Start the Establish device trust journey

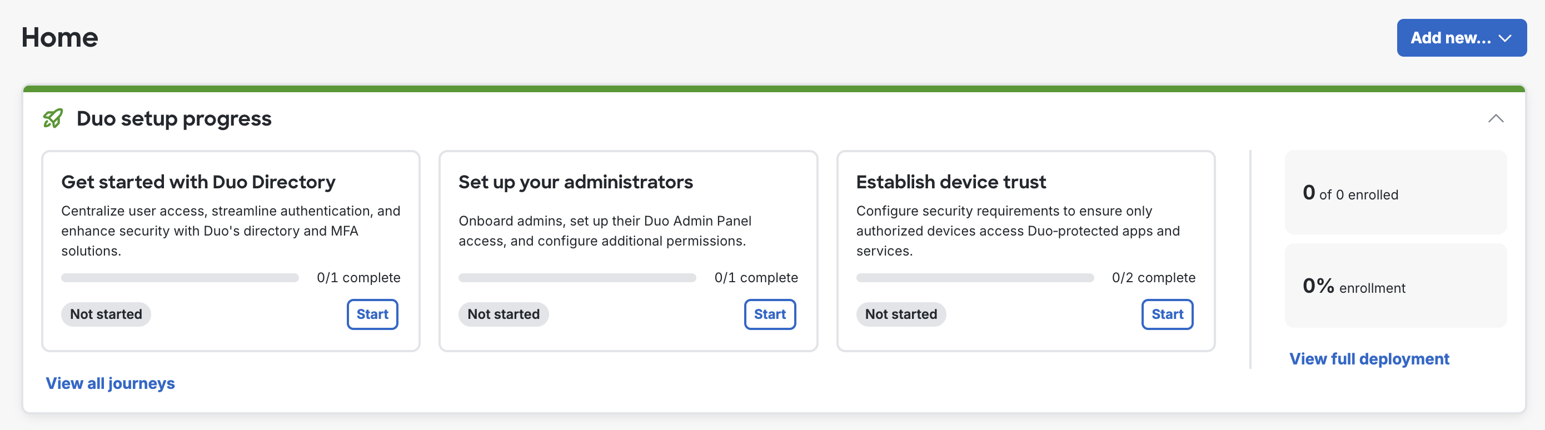click(x=1167, y=314)
